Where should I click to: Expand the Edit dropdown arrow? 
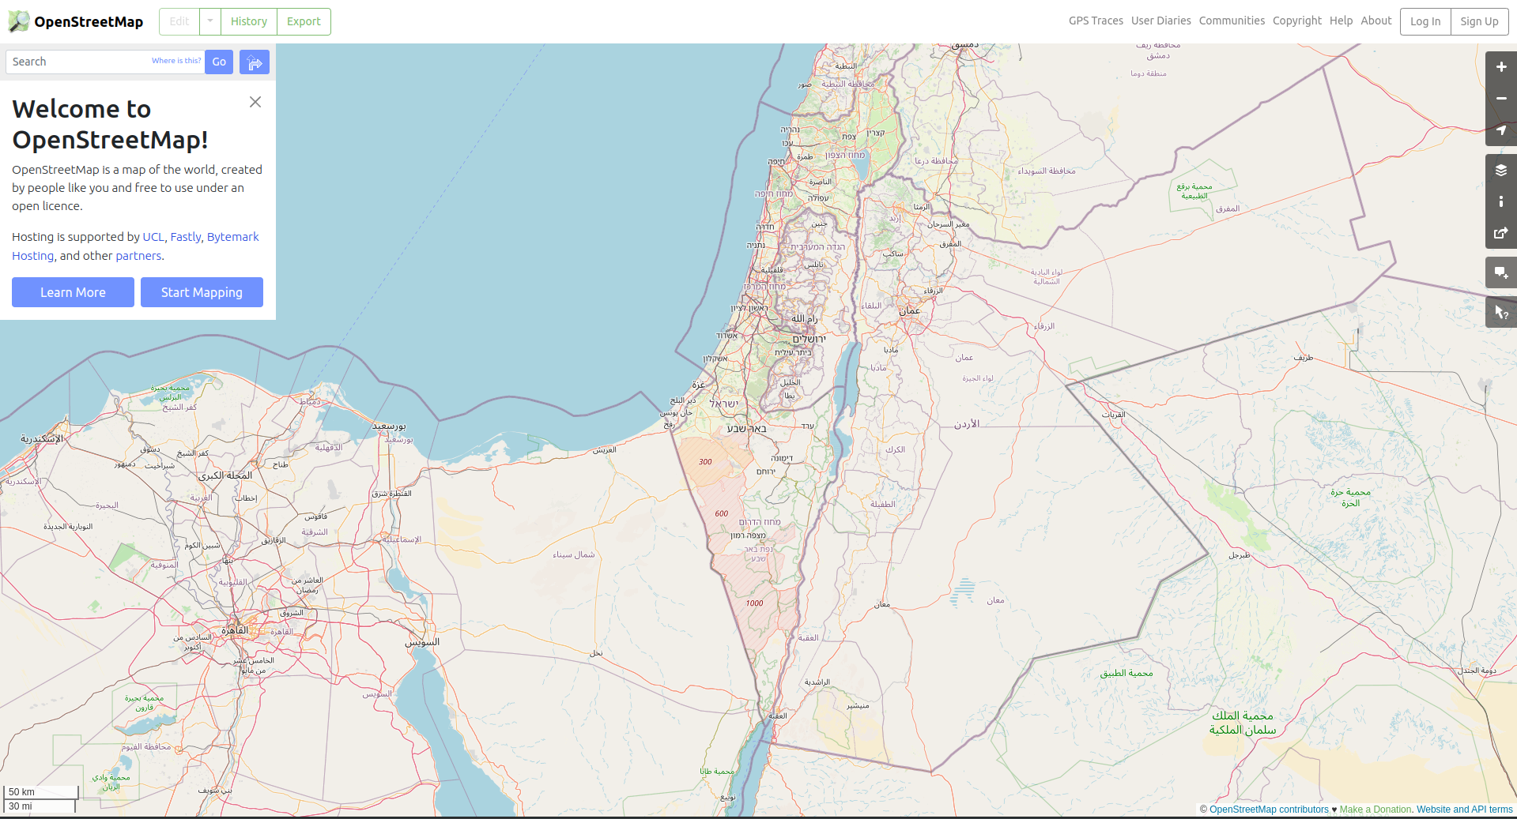209,21
